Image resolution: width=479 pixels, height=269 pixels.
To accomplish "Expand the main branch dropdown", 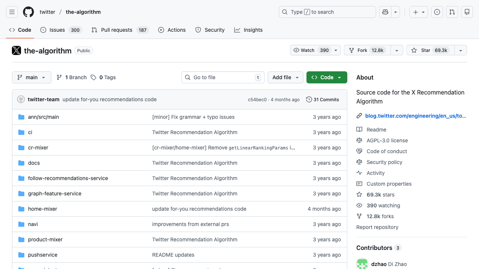I will [x=32, y=77].
